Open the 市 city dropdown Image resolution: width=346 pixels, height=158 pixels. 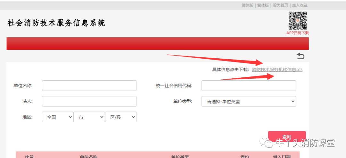tap(89, 117)
